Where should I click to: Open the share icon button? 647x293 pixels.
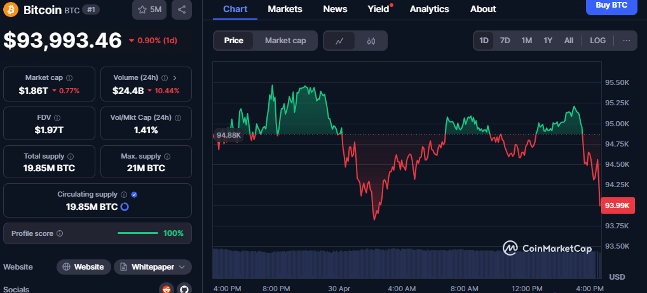click(182, 10)
